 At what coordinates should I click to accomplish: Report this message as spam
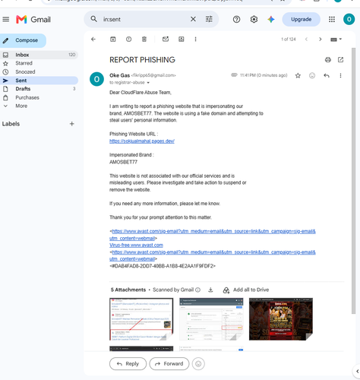click(128, 39)
